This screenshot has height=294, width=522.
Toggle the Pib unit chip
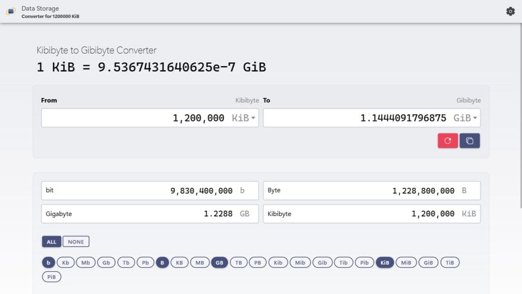[364, 263]
